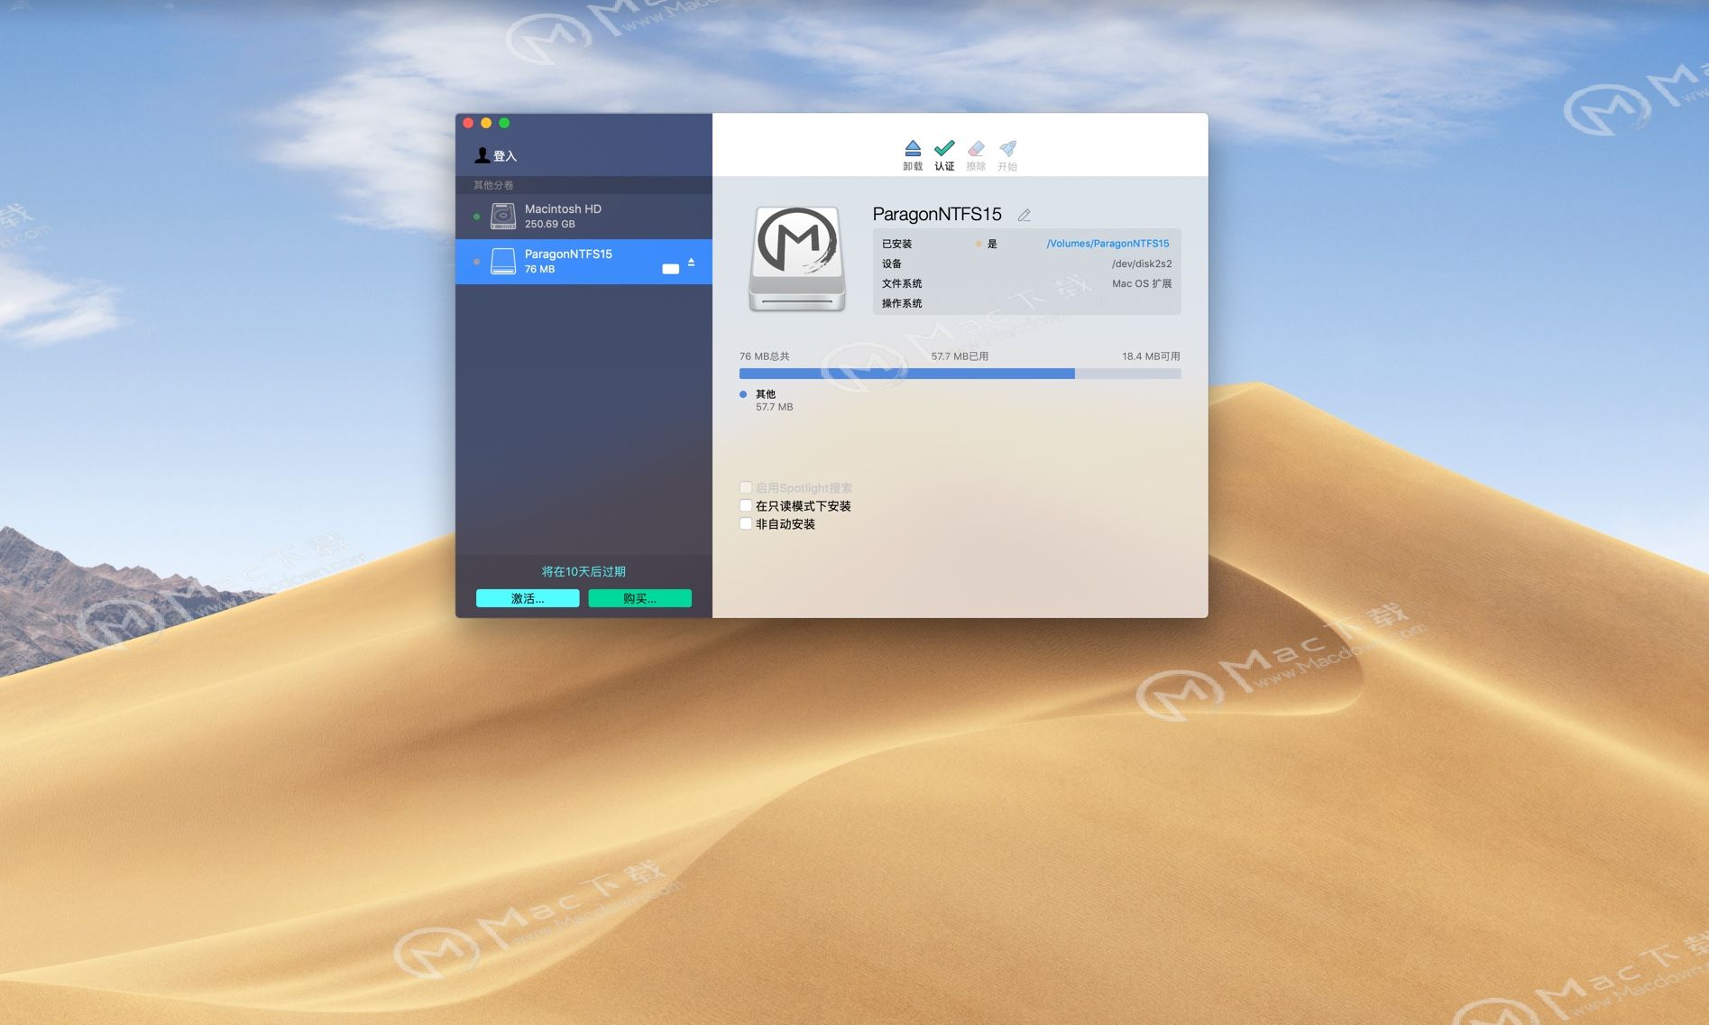Click the 已安装 row label
The width and height of the screenshot is (1709, 1025).
(x=896, y=244)
